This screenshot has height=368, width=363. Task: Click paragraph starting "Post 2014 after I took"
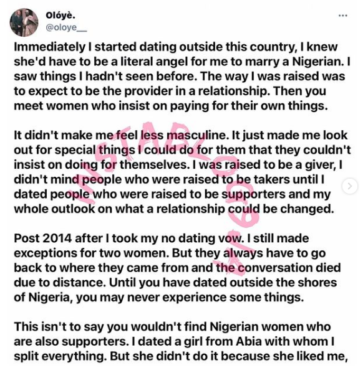[x=177, y=268]
